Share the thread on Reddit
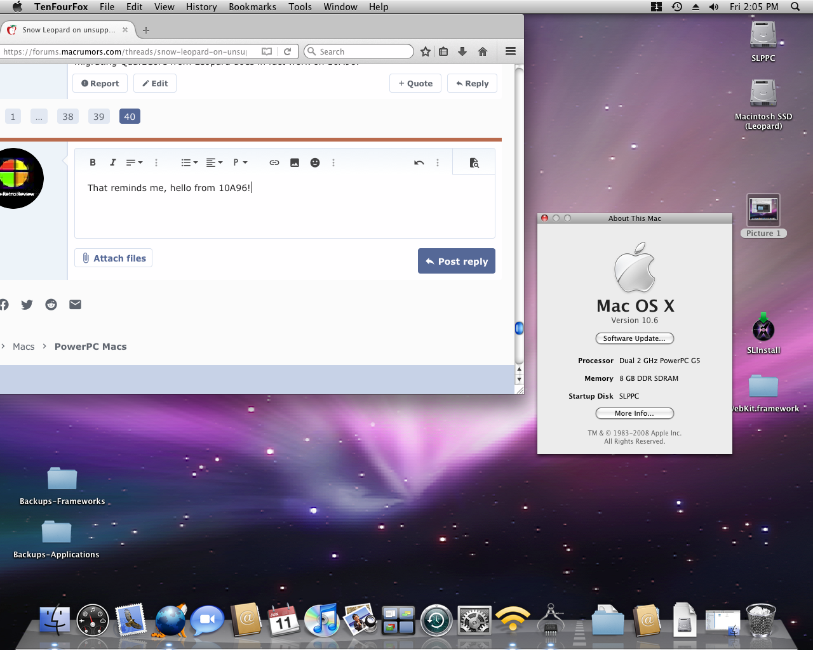 click(51, 305)
